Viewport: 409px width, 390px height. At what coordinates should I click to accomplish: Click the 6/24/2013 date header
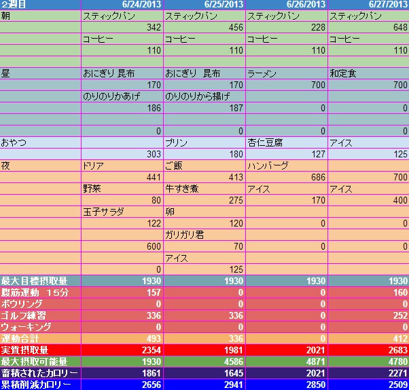point(122,5)
